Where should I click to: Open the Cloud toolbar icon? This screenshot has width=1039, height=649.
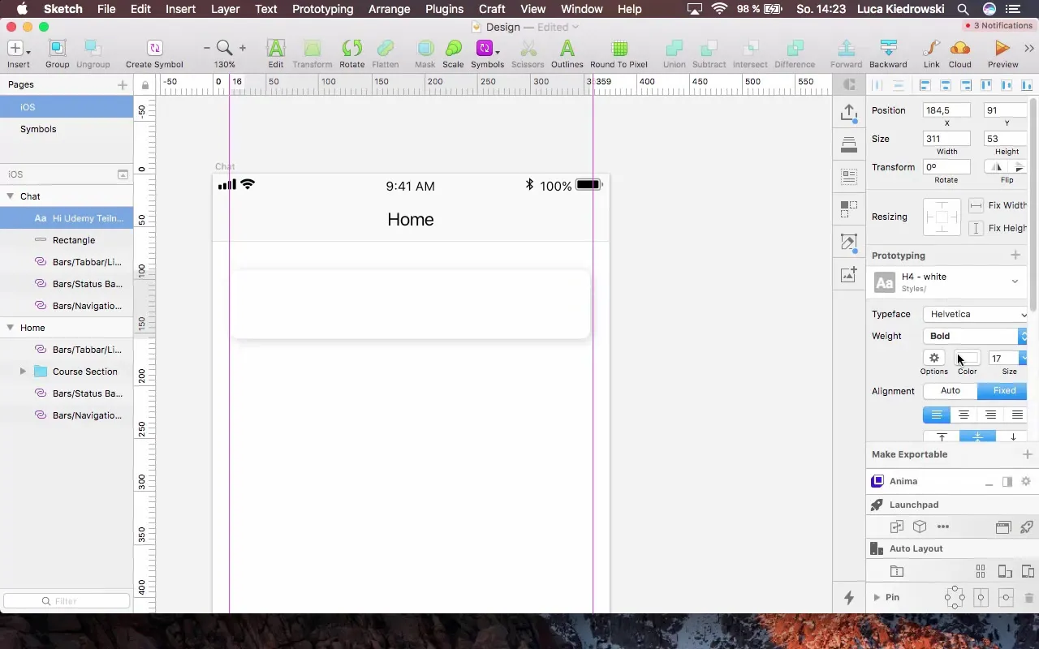959,49
